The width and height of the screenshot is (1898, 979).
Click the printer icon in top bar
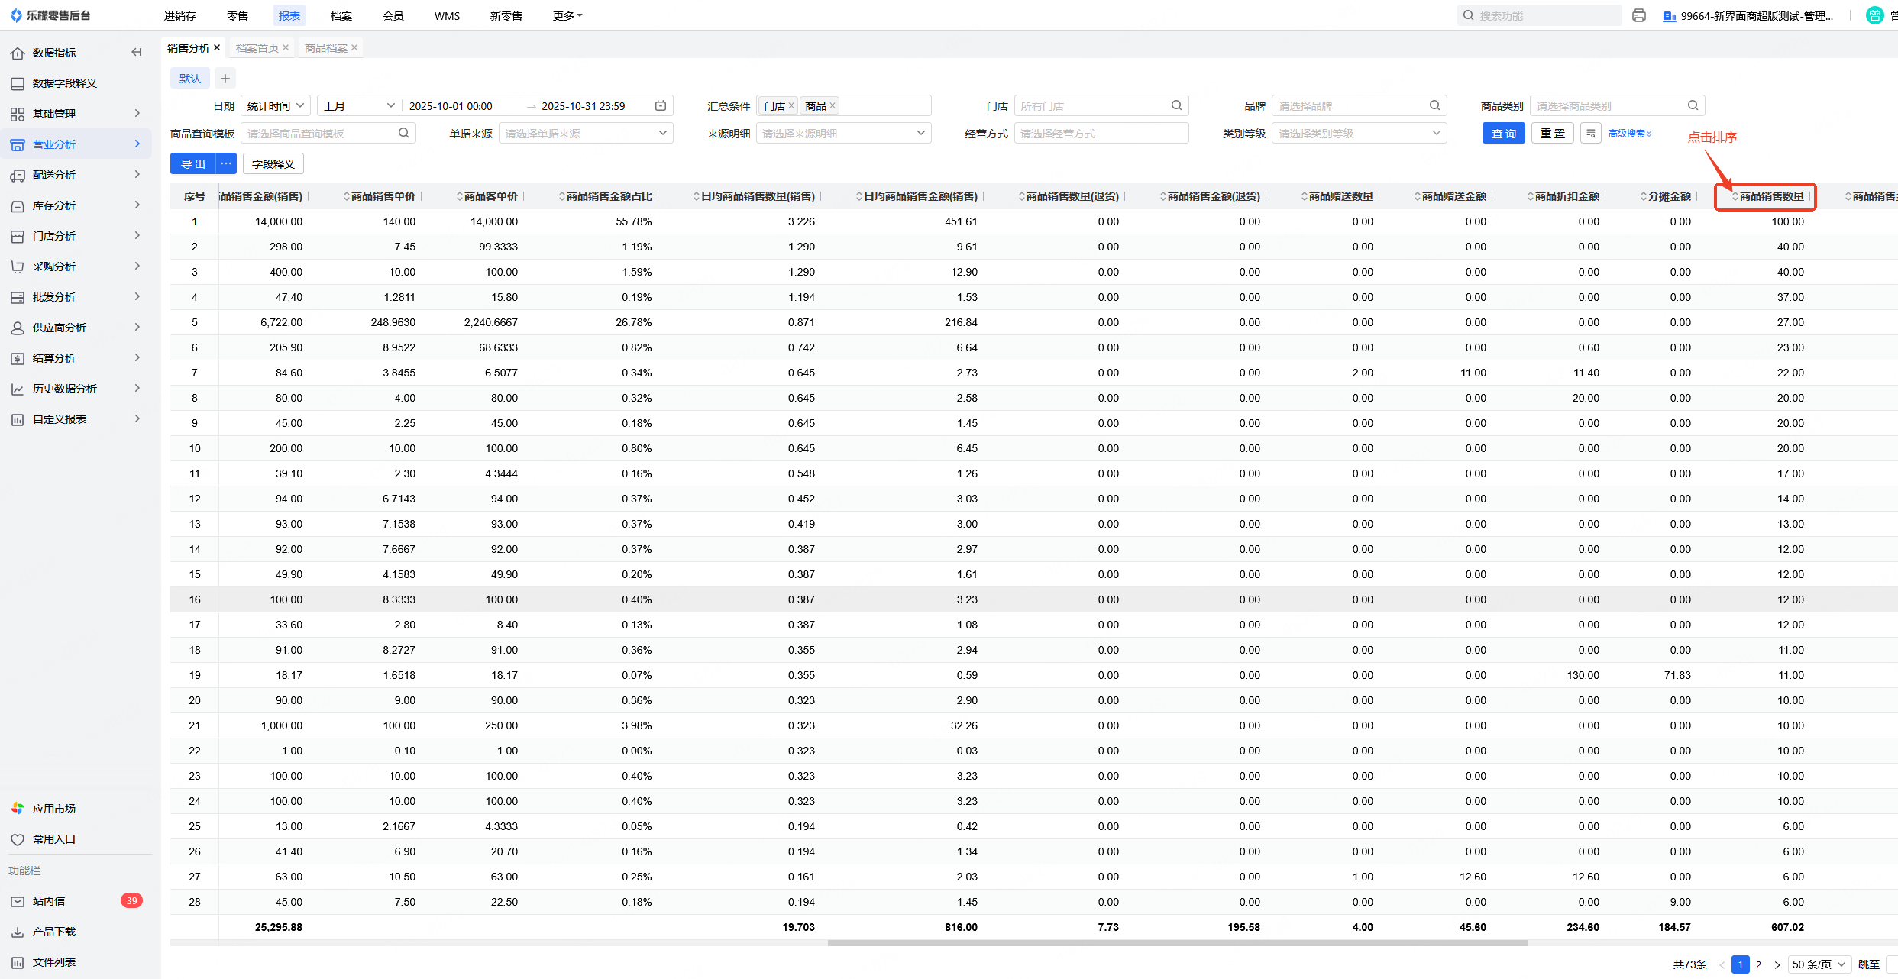tap(1638, 15)
